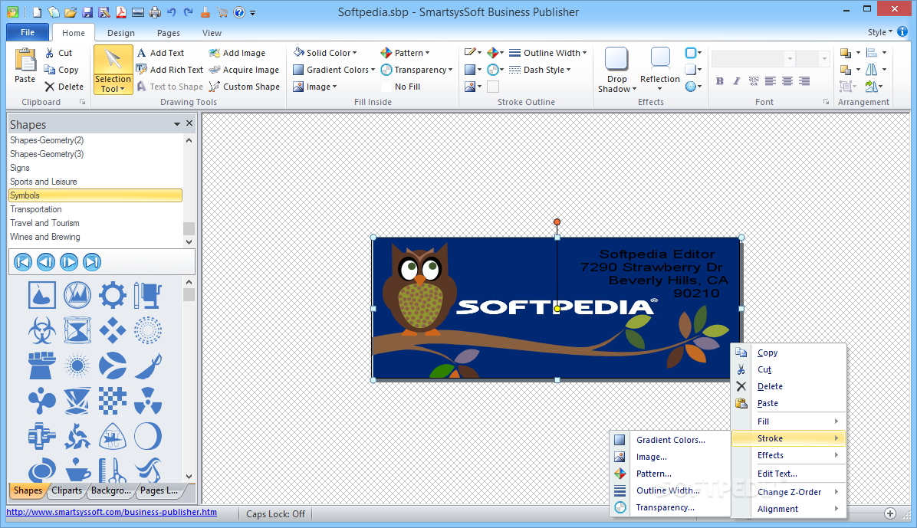Activate the Selection Tool button

(113, 70)
